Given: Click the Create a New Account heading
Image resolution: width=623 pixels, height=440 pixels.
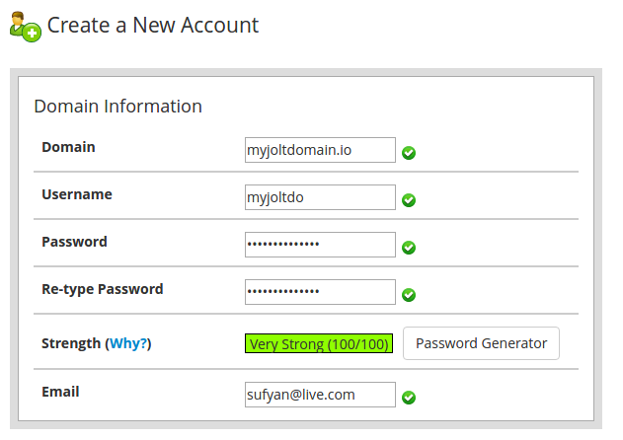Looking at the screenshot, I should point(153,25).
